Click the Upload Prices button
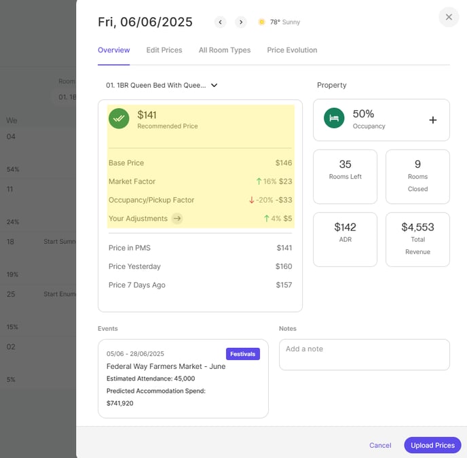This screenshot has height=458, width=467. point(432,445)
